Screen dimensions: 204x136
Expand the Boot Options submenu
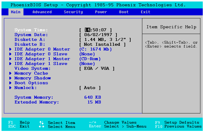click(31, 83)
